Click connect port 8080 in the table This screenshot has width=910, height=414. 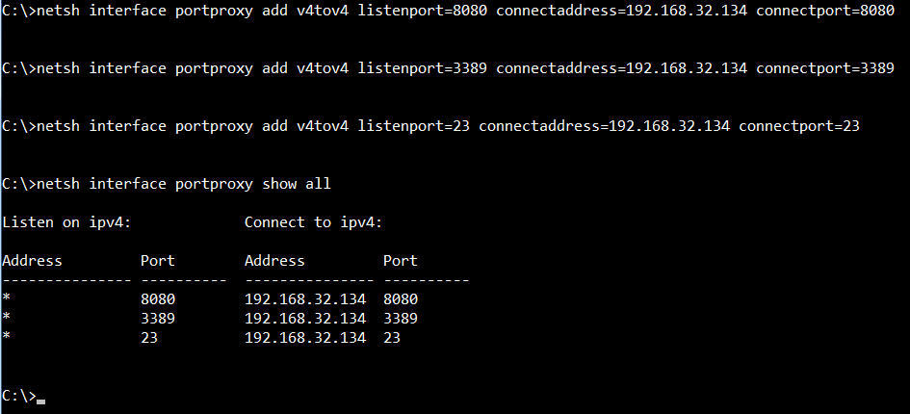[x=401, y=299]
